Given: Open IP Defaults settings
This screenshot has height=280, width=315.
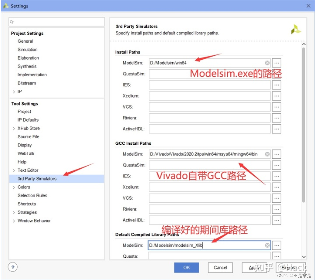Looking at the screenshot, I should 28,120.
